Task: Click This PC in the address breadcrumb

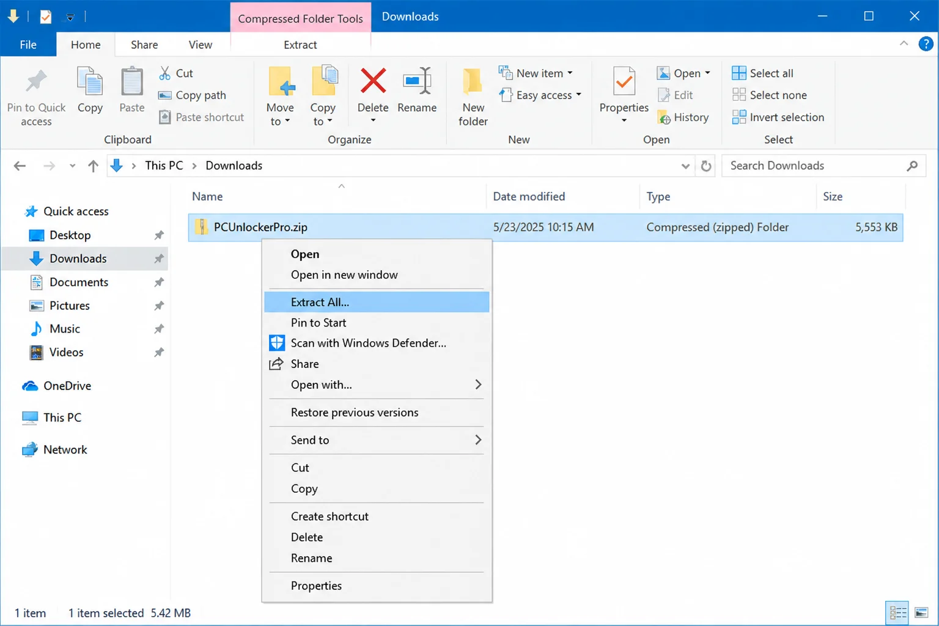Action: [164, 166]
